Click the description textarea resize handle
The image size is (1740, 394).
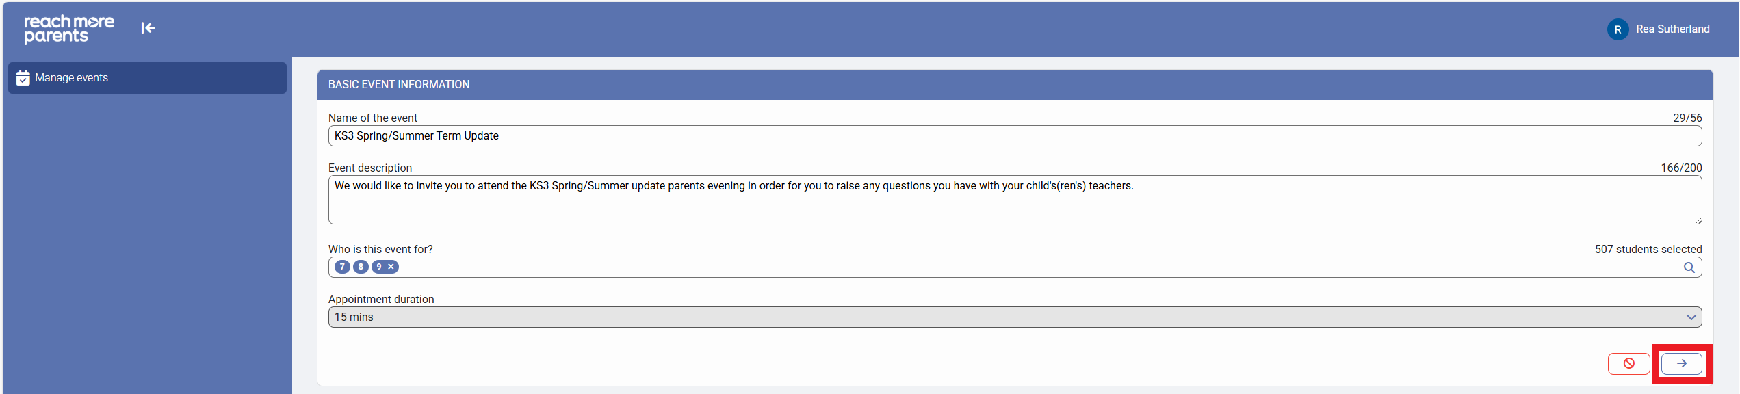(x=1698, y=220)
